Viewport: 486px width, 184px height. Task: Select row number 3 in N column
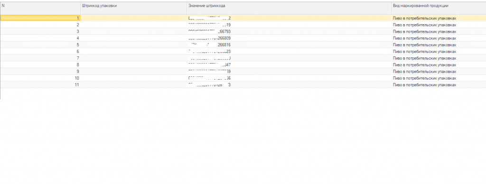click(x=40, y=32)
